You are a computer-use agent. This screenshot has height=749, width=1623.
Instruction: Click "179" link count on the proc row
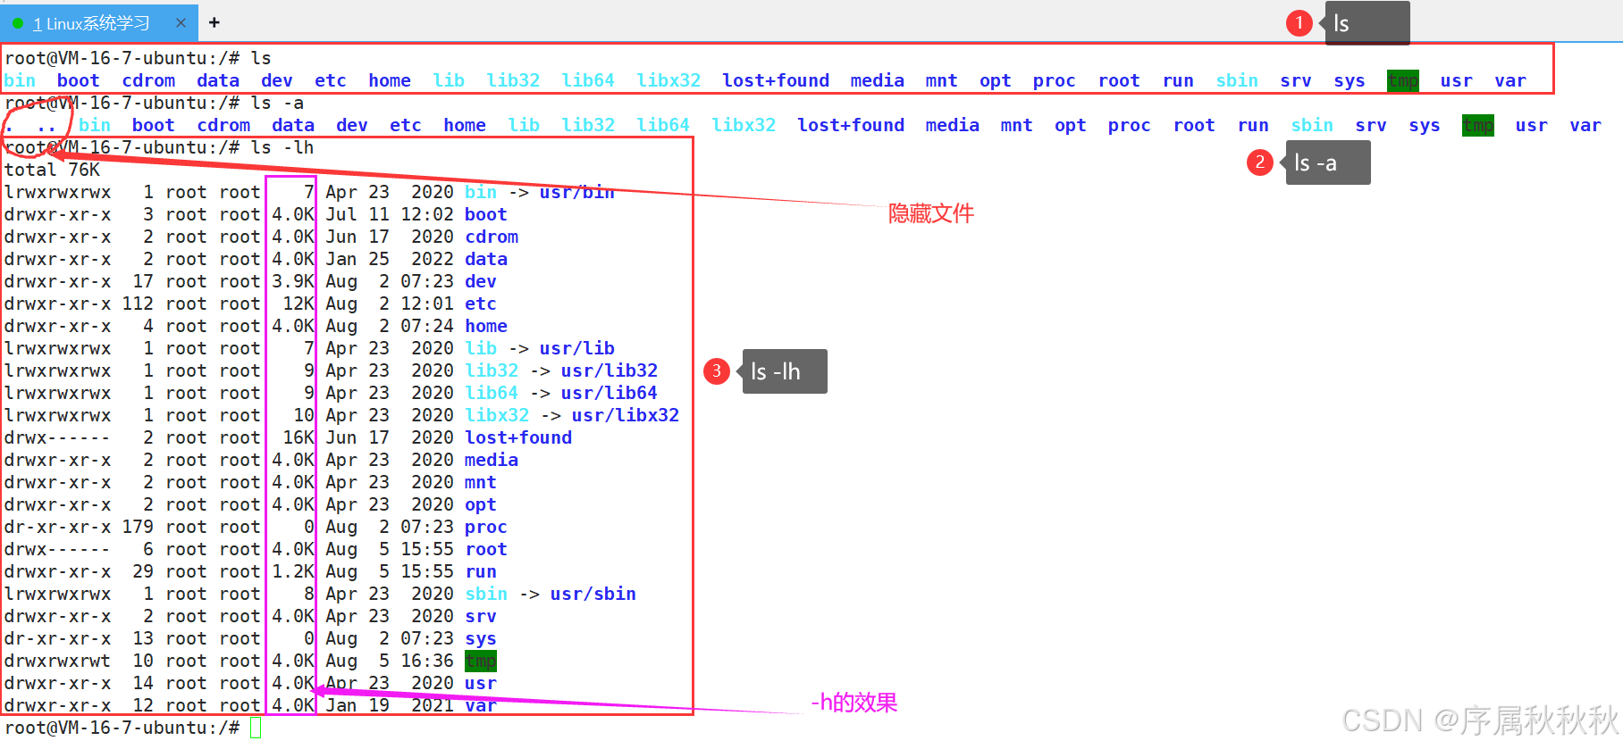click(138, 527)
